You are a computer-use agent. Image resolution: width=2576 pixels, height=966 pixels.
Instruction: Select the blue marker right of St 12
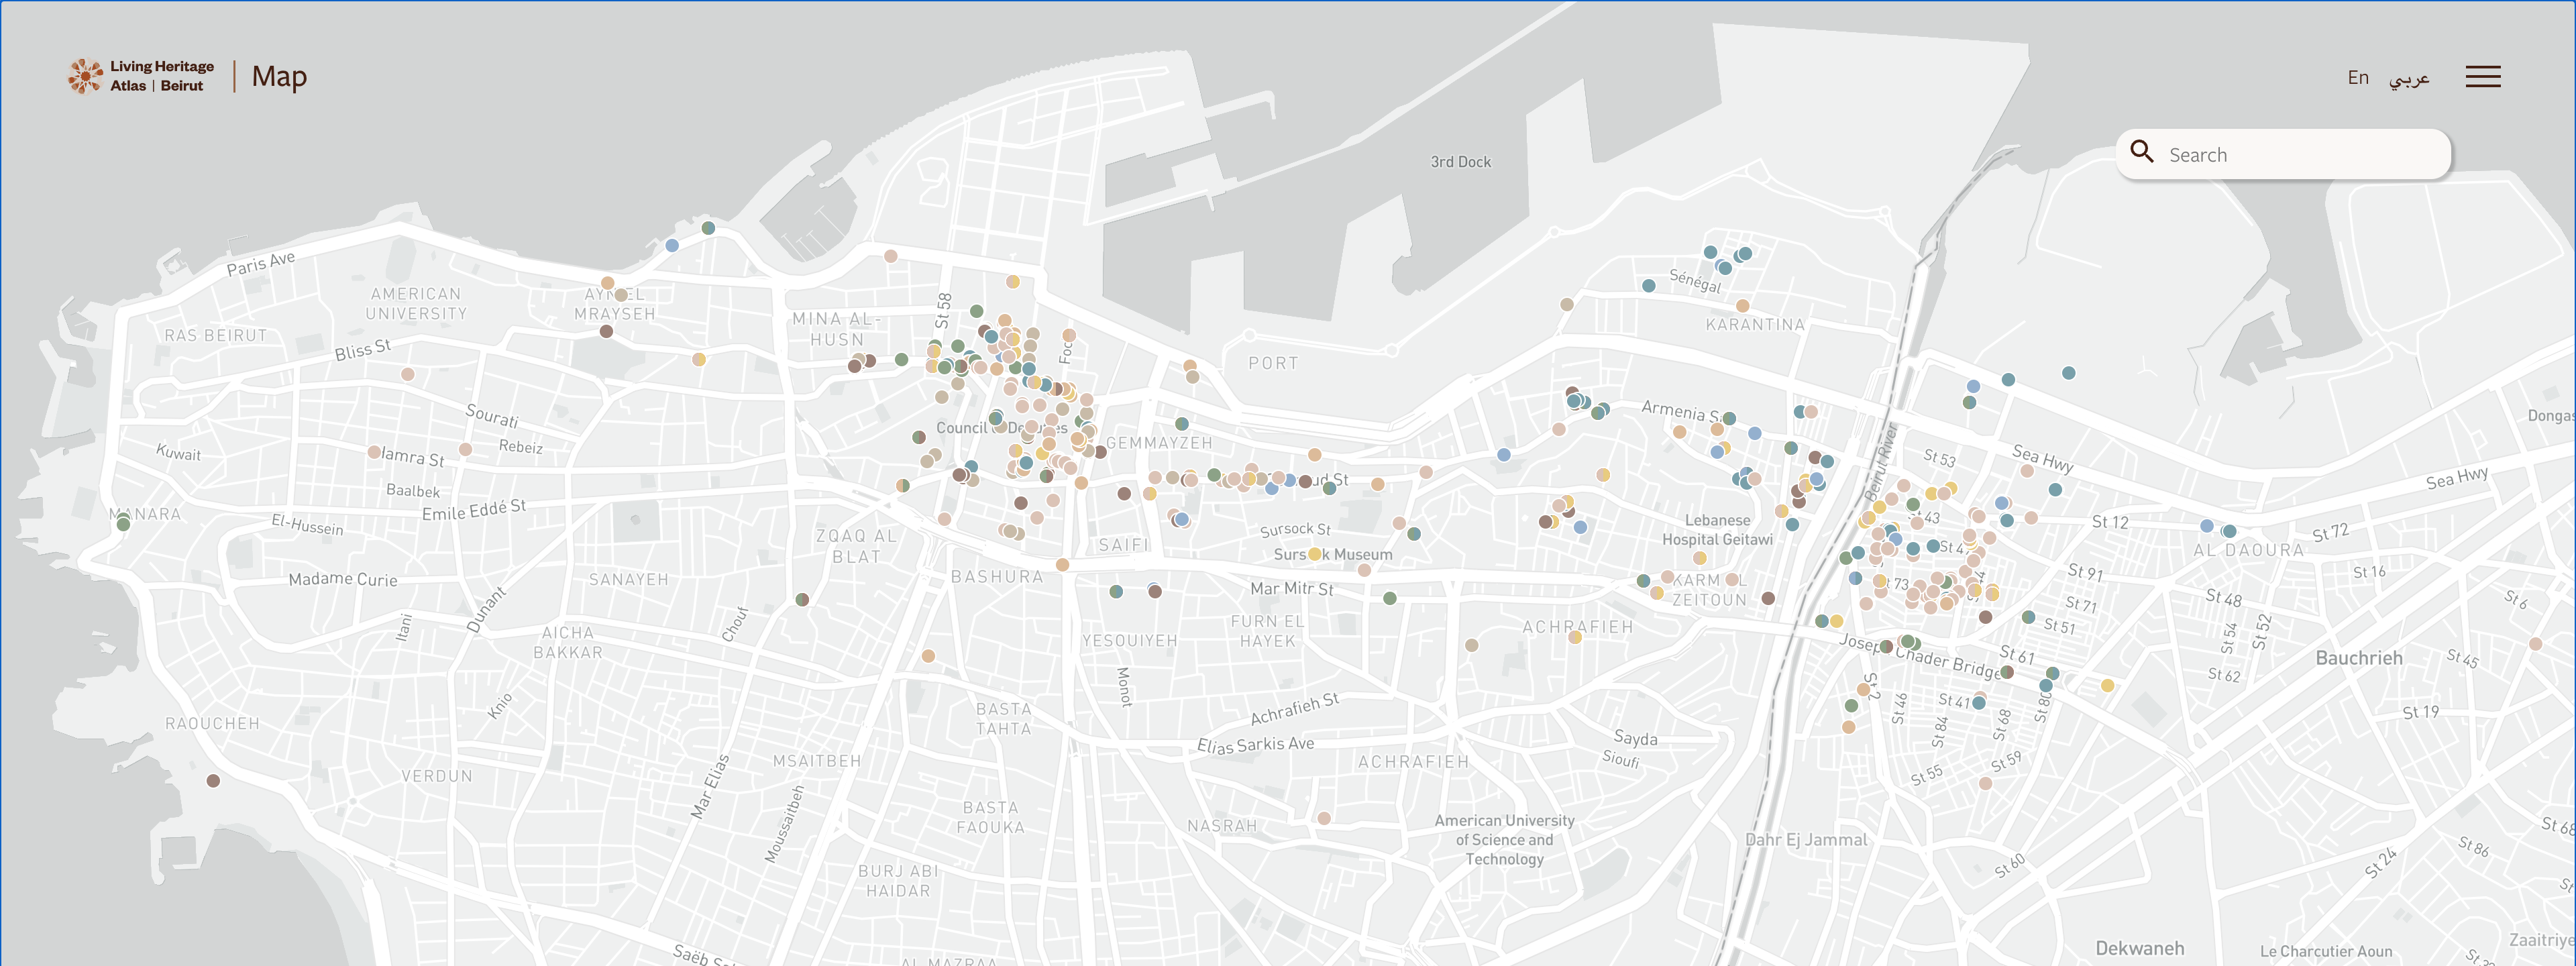pyautogui.click(x=2207, y=526)
